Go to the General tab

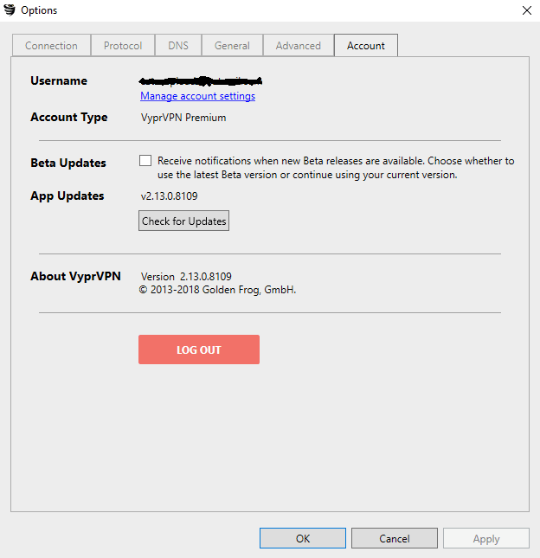click(x=232, y=46)
